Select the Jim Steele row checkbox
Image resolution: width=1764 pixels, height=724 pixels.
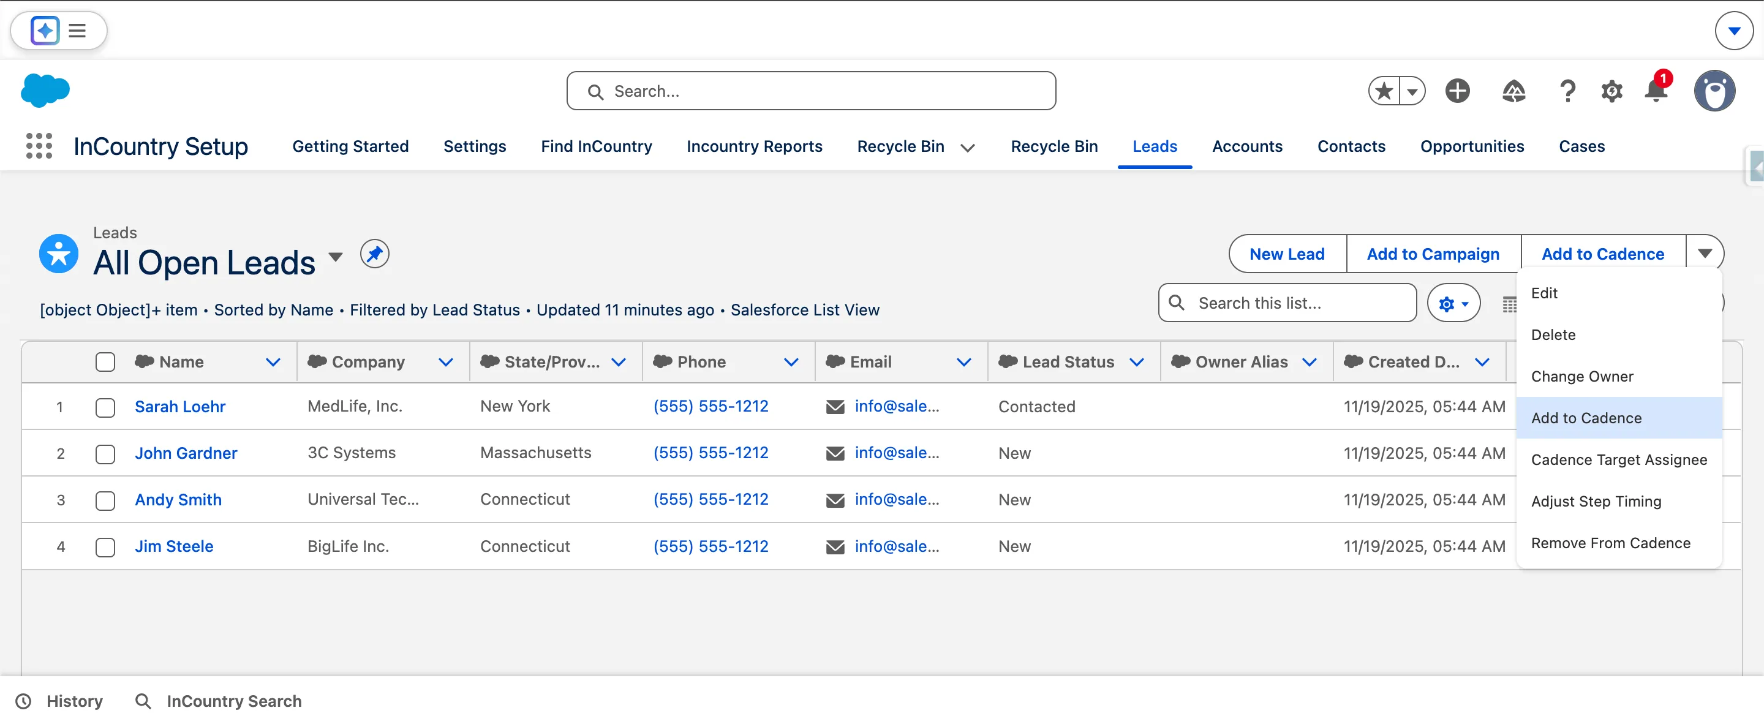coord(105,547)
